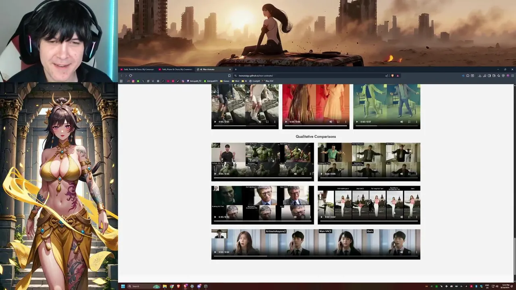
Task: Play the red dress video
Action: (286, 122)
